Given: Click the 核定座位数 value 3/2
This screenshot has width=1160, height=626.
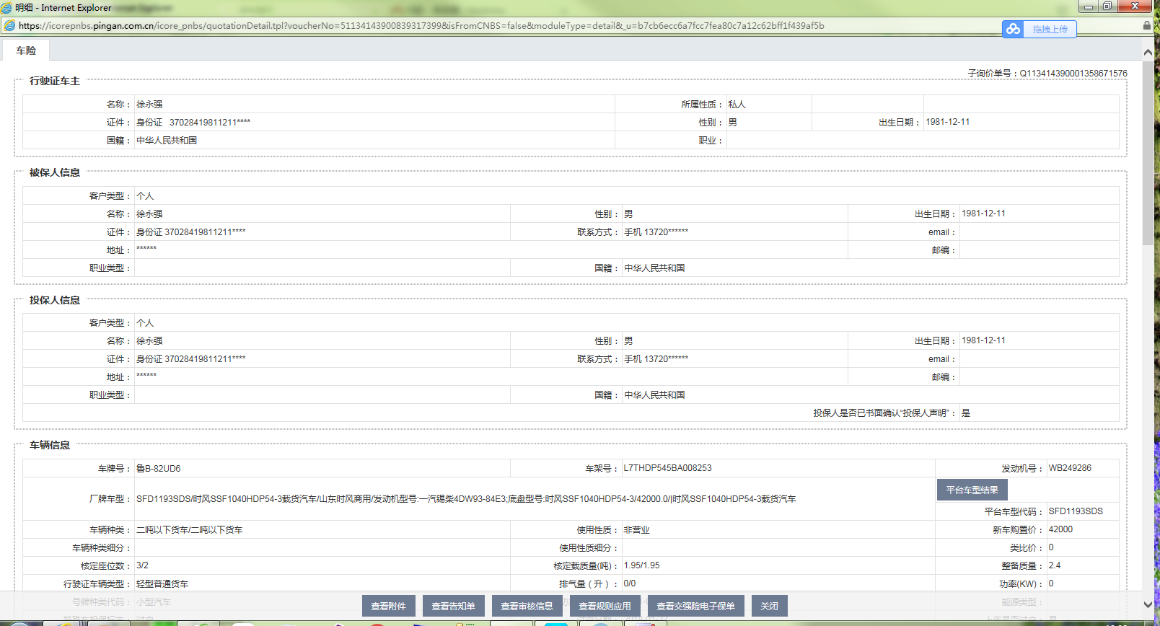Looking at the screenshot, I should [142, 565].
